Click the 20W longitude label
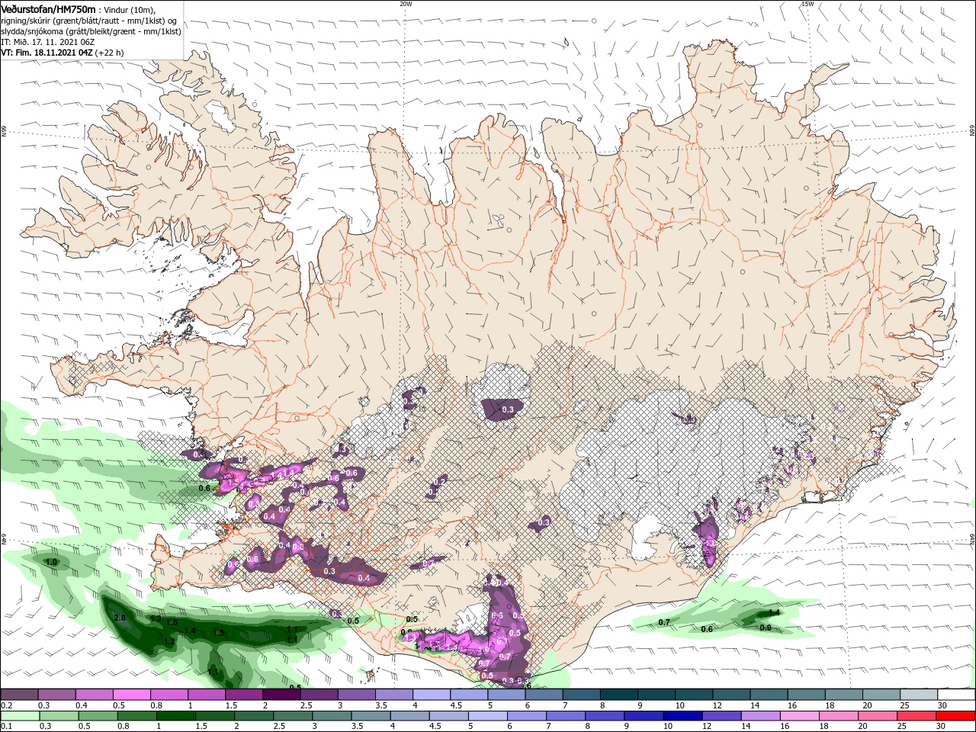The width and height of the screenshot is (976, 732). click(406, 4)
